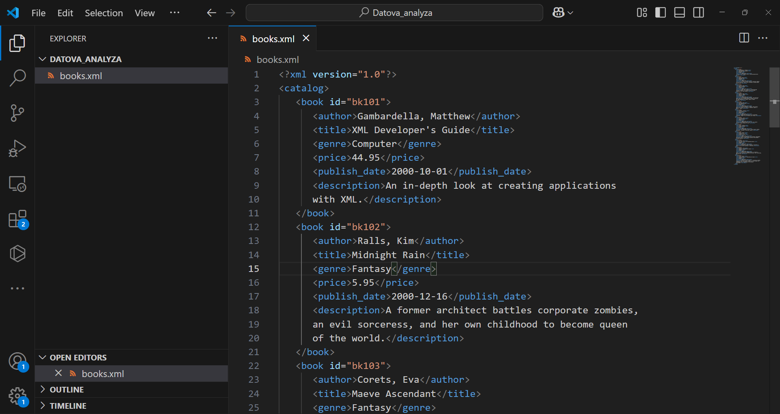Open the Search view
The image size is (780, 414).
click(x=17, y=78)
